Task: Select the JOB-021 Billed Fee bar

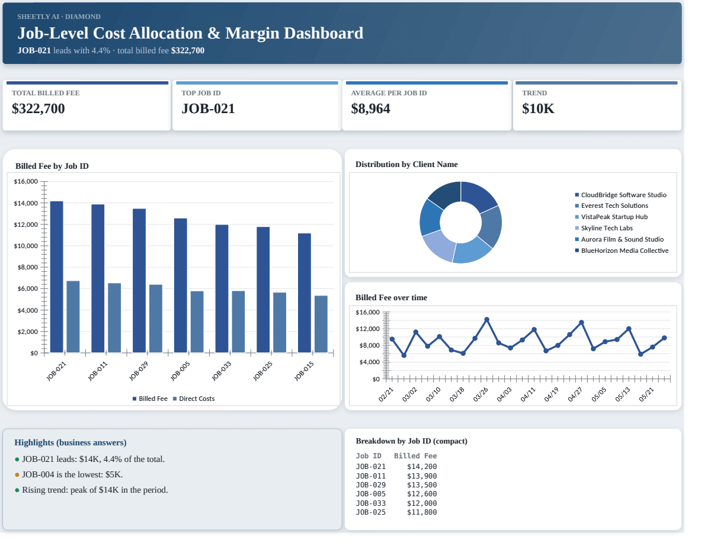Action: coord(56,277)
